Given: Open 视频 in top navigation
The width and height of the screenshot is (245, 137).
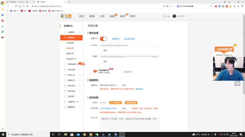Looking at the screenshot, I should coord(112,16).
